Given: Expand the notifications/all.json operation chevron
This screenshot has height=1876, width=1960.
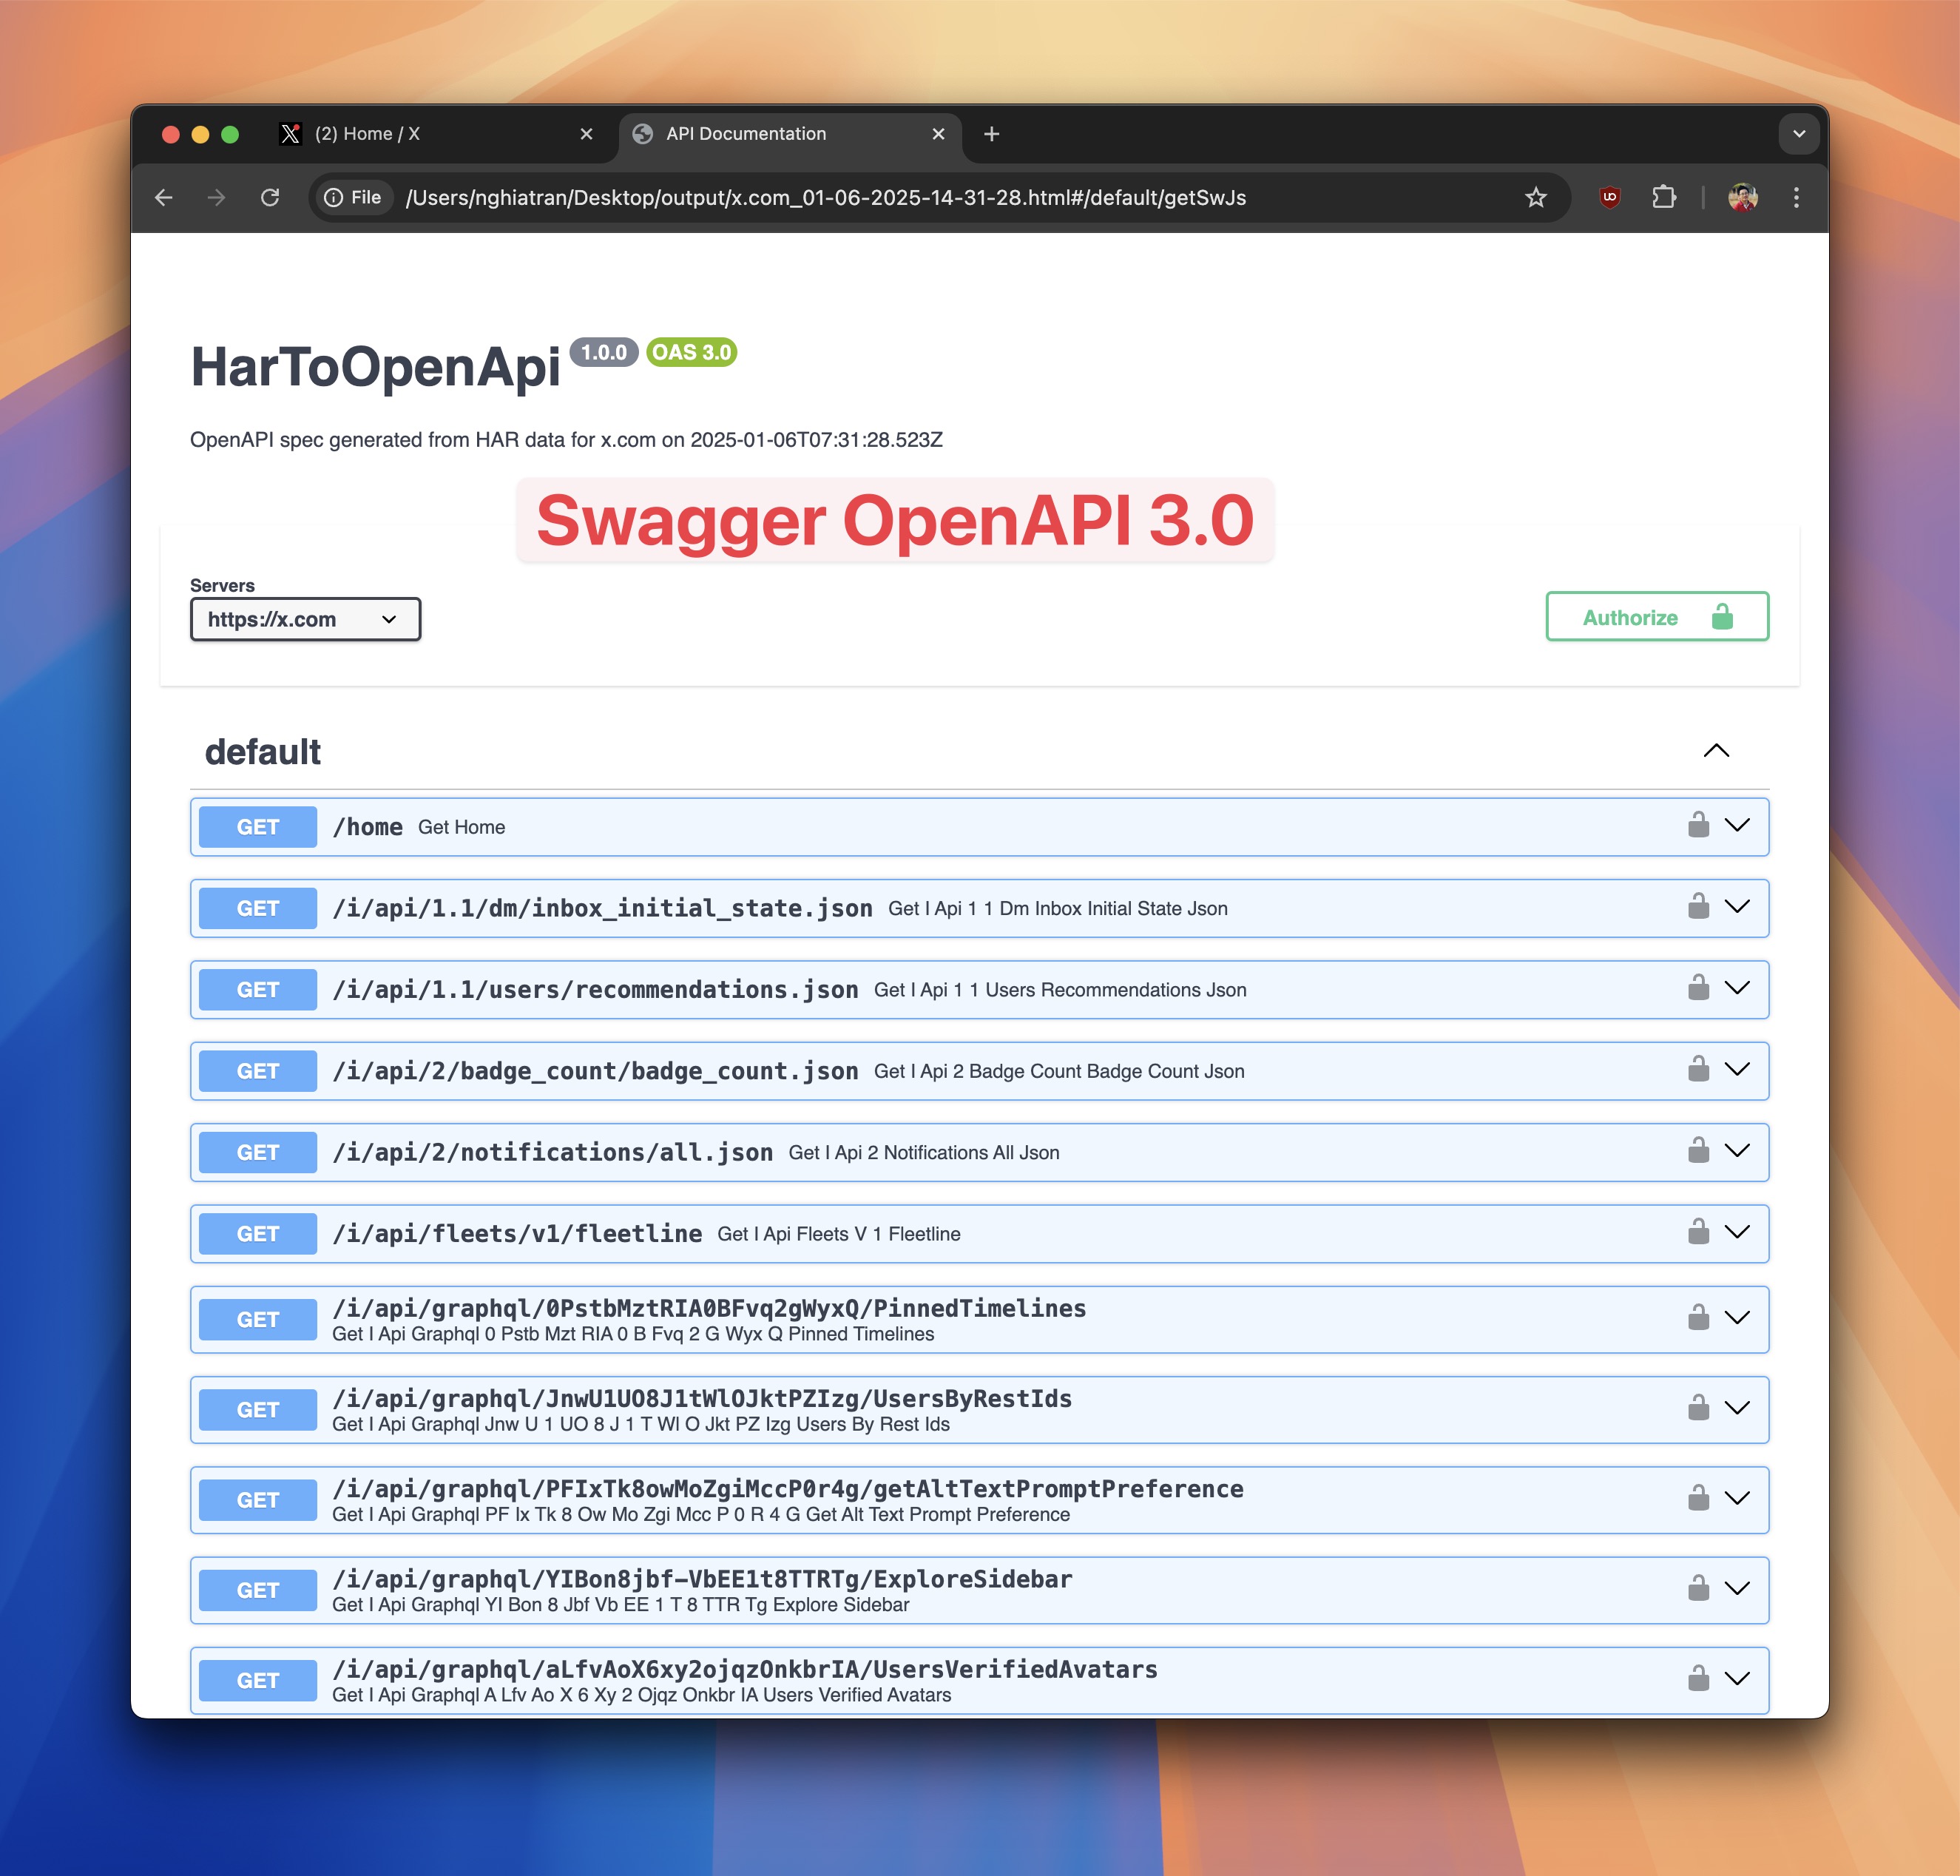Looking at the screenshot, I should click(x=1738, y=1150).
